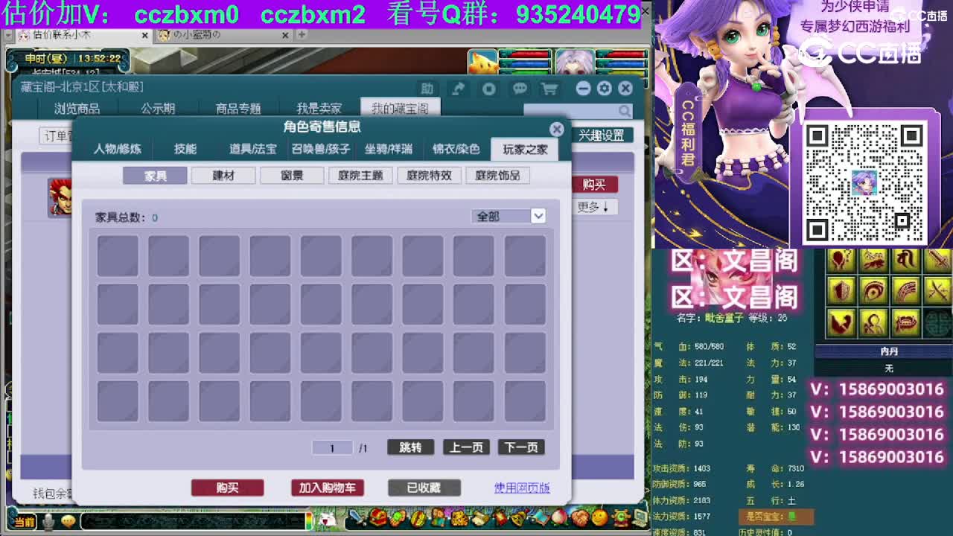Select first pet skill icon in top row
Image resolution: width=953 pixels, height=536 pixels.
pos(842,260)
